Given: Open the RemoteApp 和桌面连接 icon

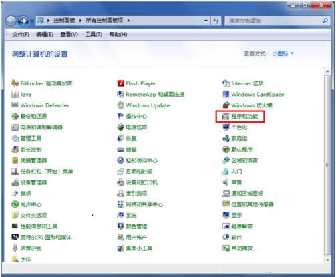Looking at the screenshot, I should click(x=120, y=94).
